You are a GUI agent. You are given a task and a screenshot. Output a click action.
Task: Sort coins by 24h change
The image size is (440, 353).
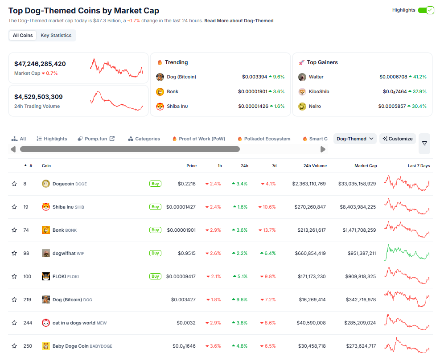click(244, 166)
